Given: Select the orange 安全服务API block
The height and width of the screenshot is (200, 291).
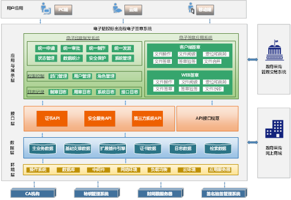Looking at the screenshot, I should tap(100, 119).
